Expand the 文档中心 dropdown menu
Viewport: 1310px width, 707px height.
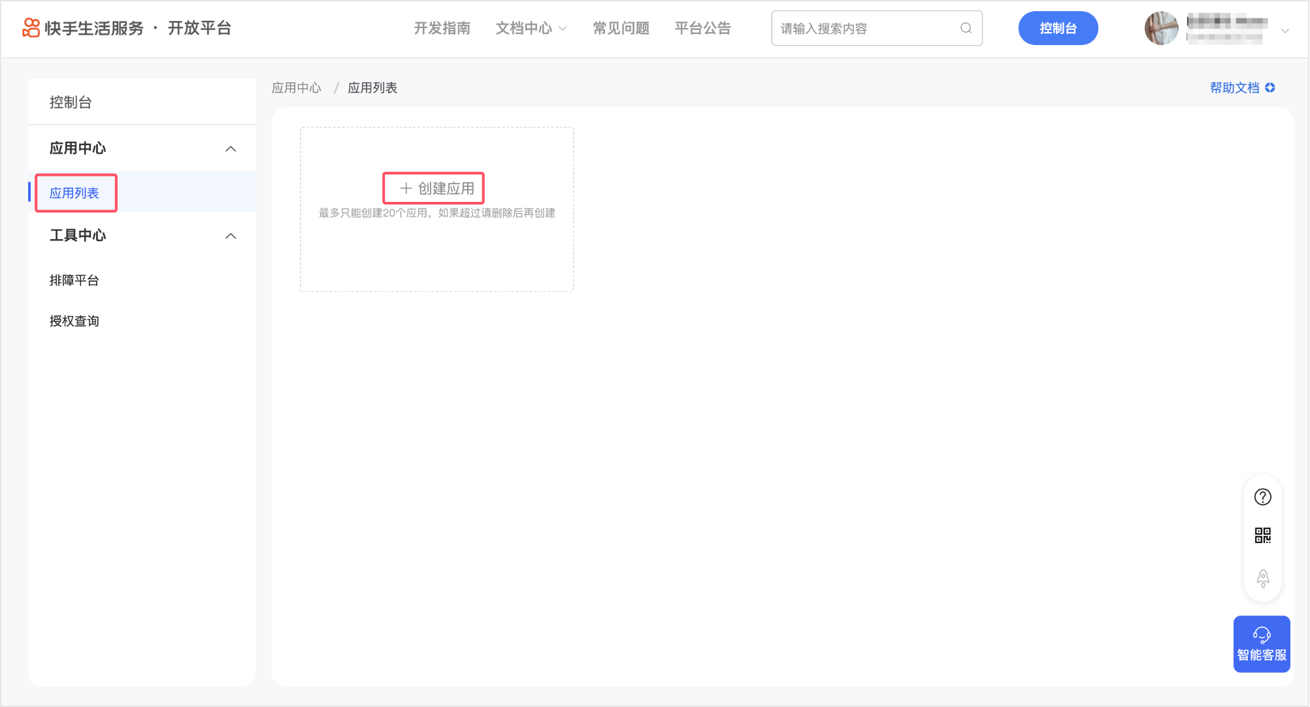[531, 28]
